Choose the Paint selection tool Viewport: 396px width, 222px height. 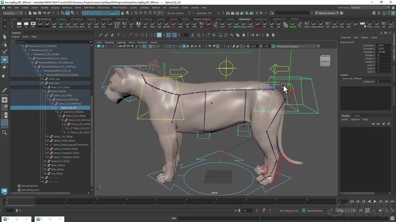click(4, 52)
